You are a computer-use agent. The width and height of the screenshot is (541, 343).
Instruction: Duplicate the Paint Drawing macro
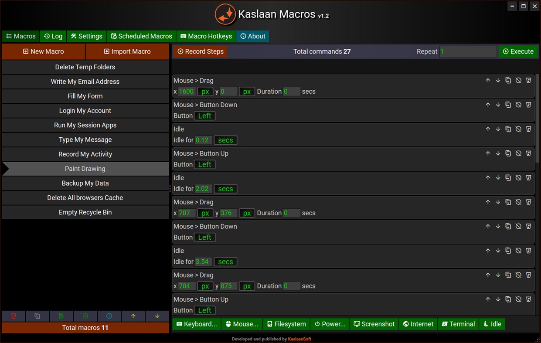tap(37, 316)
